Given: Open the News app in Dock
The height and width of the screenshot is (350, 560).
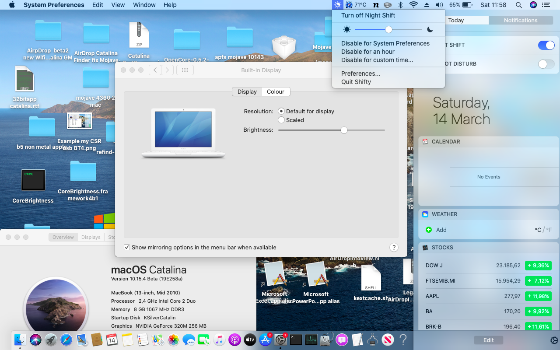Looking at the screenshot, I should pyautogui.click(x=388, y=339).
